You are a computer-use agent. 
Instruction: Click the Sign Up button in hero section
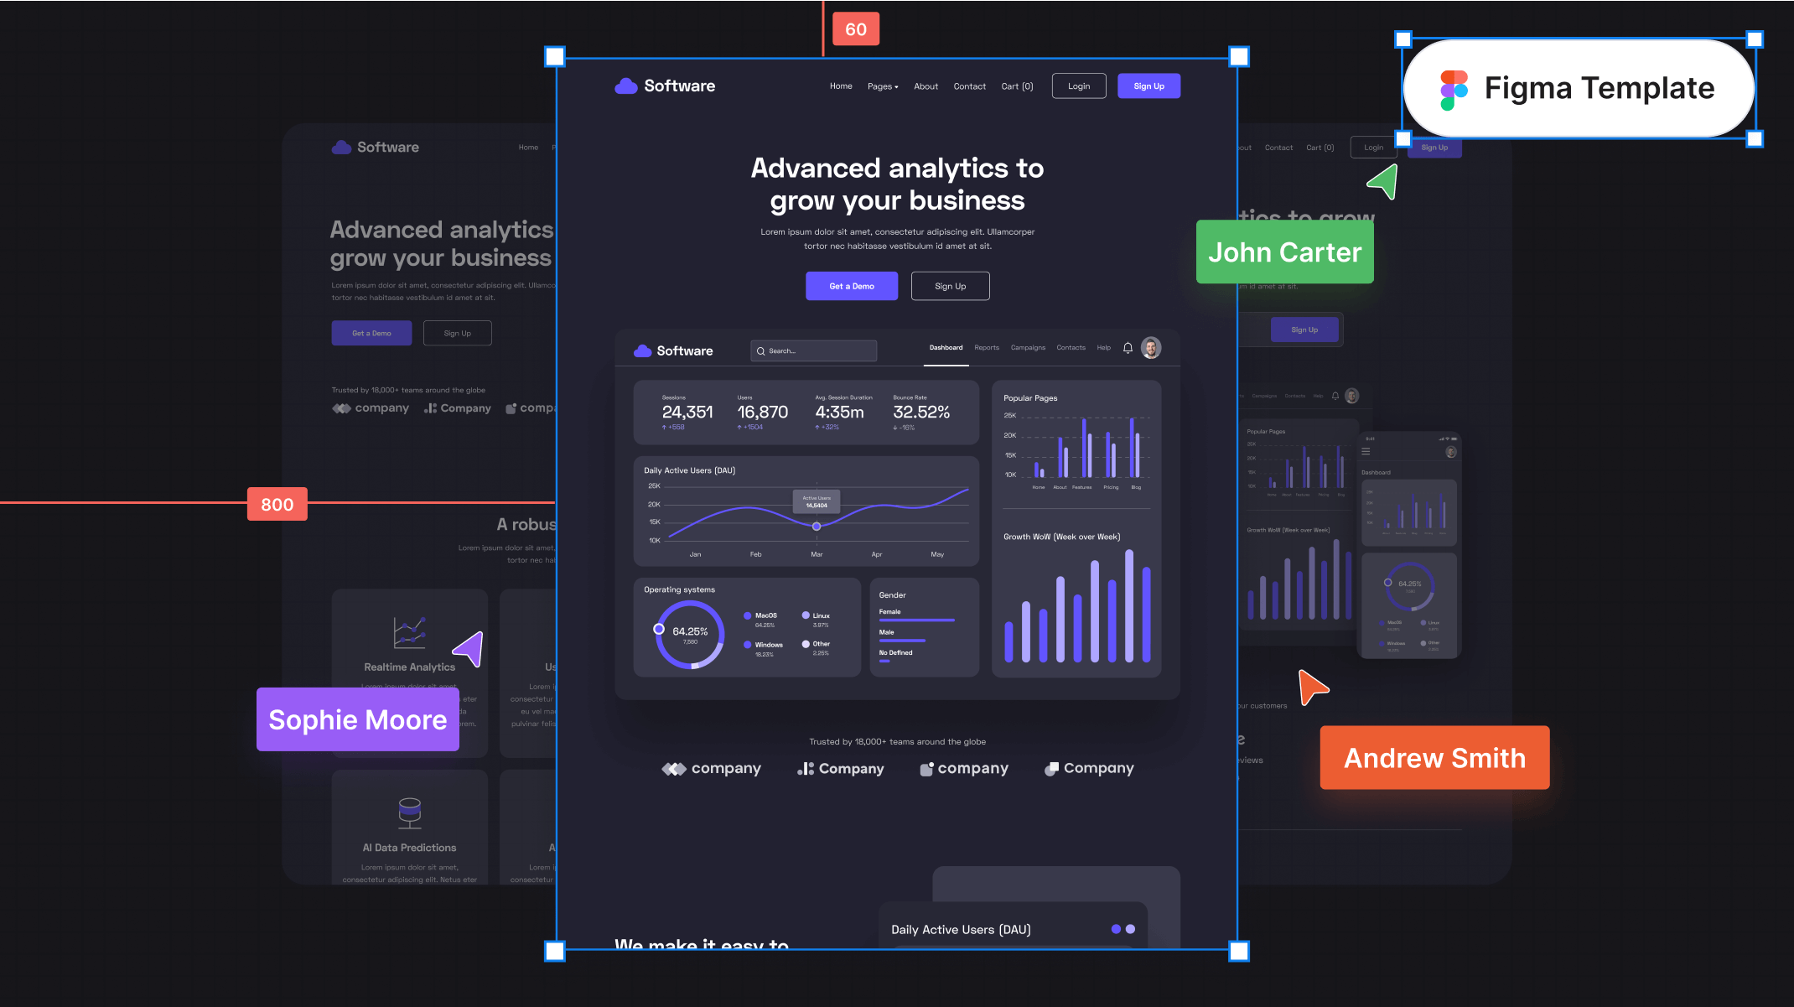click(950, 286)
